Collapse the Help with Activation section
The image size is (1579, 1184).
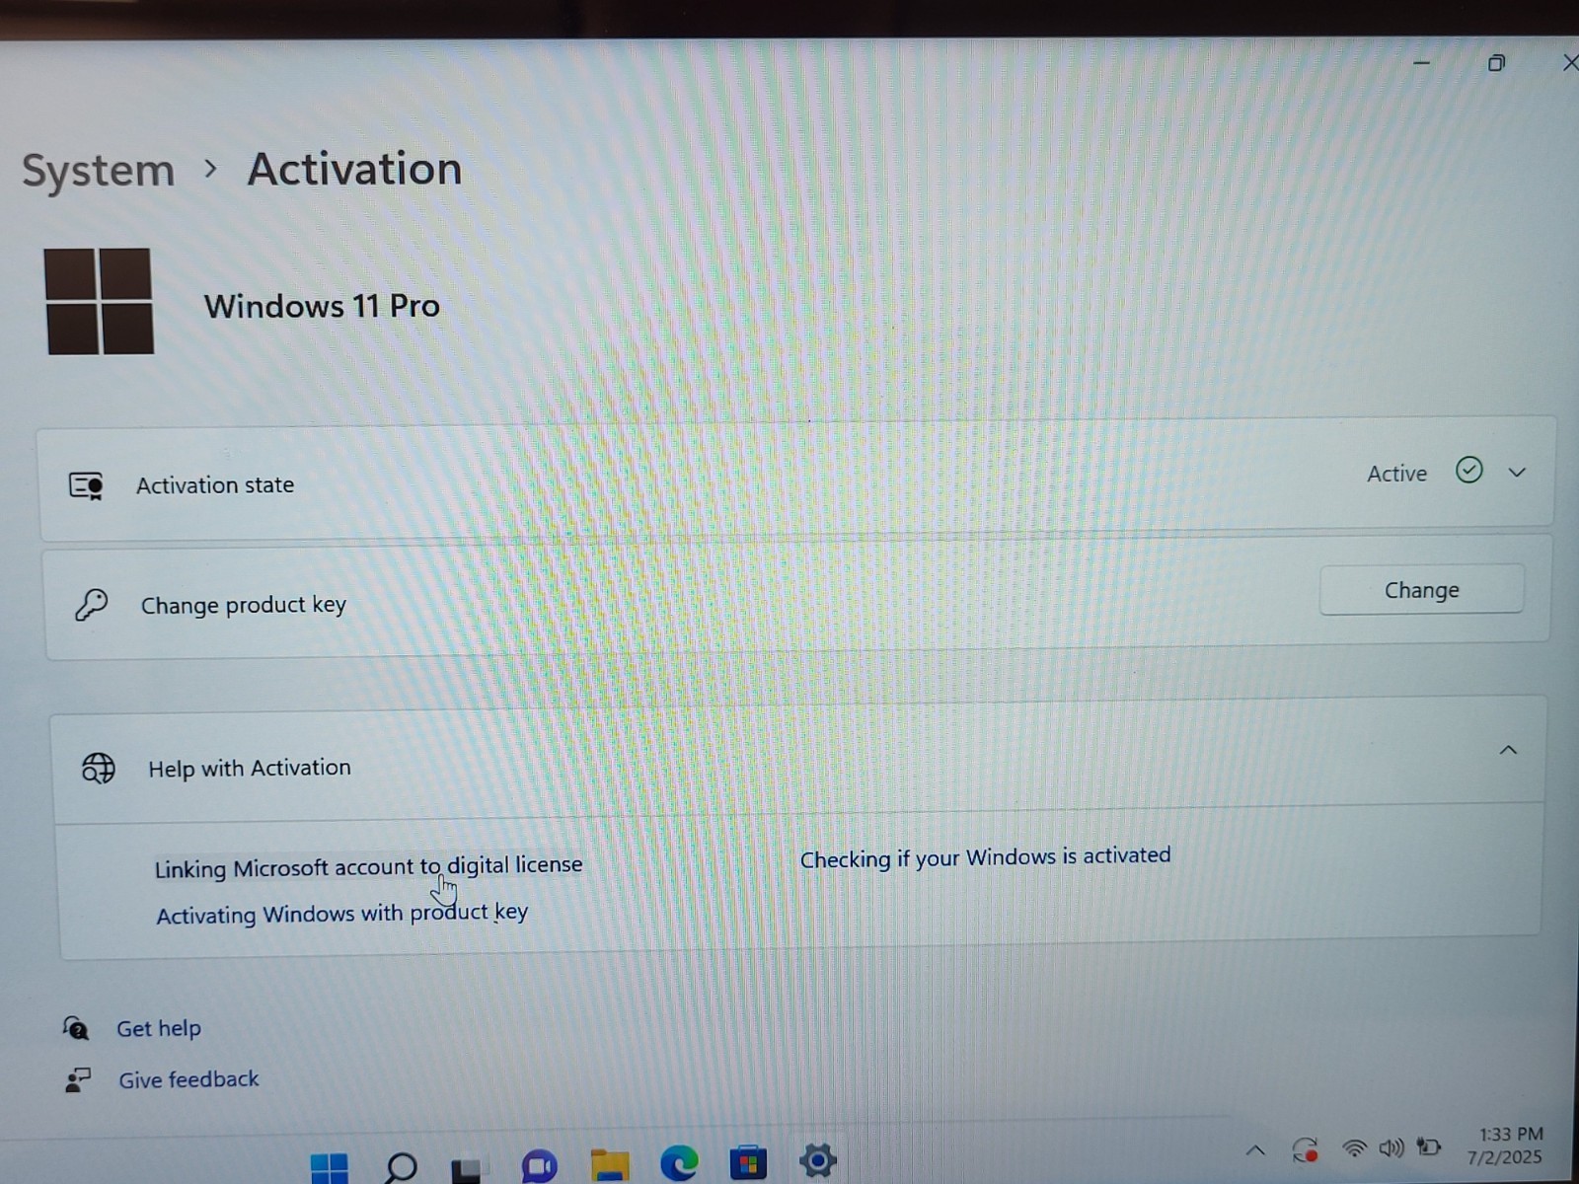[1508, 751]
